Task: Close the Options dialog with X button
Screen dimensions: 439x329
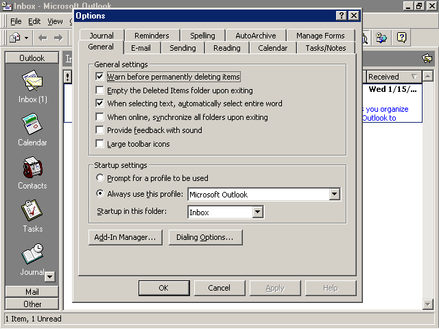Action: (x=354, y=15)
